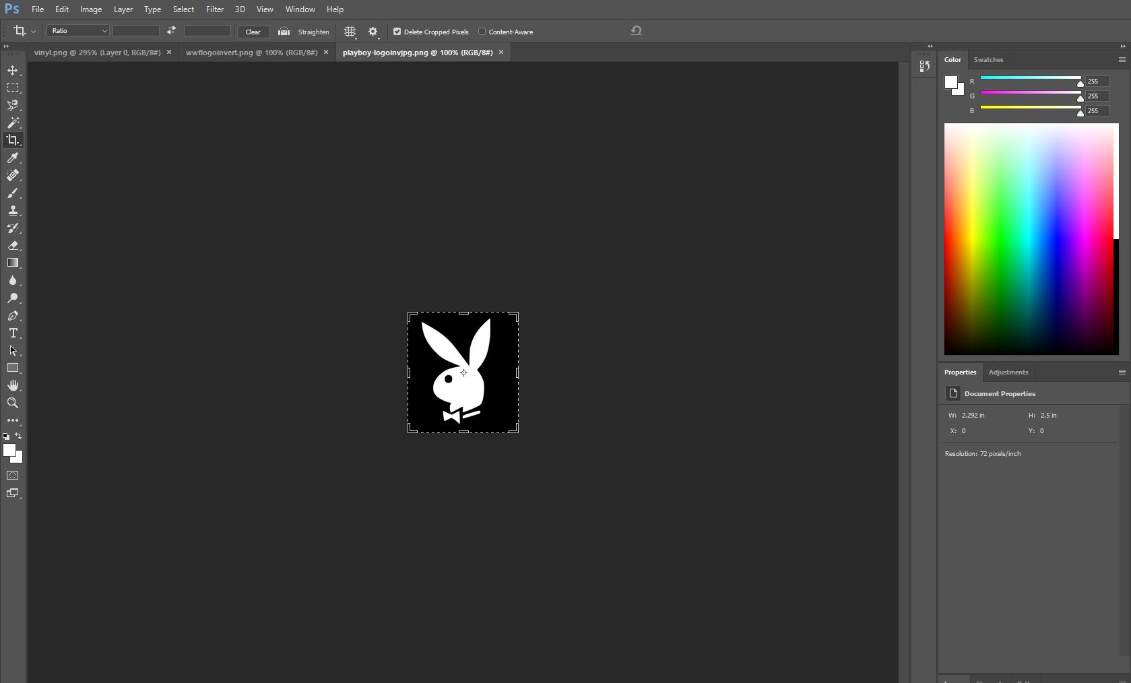The width and height of the screenshot is (1131, 683).
Task: Select the Horizontal Type tool
Action: point(13,333)
